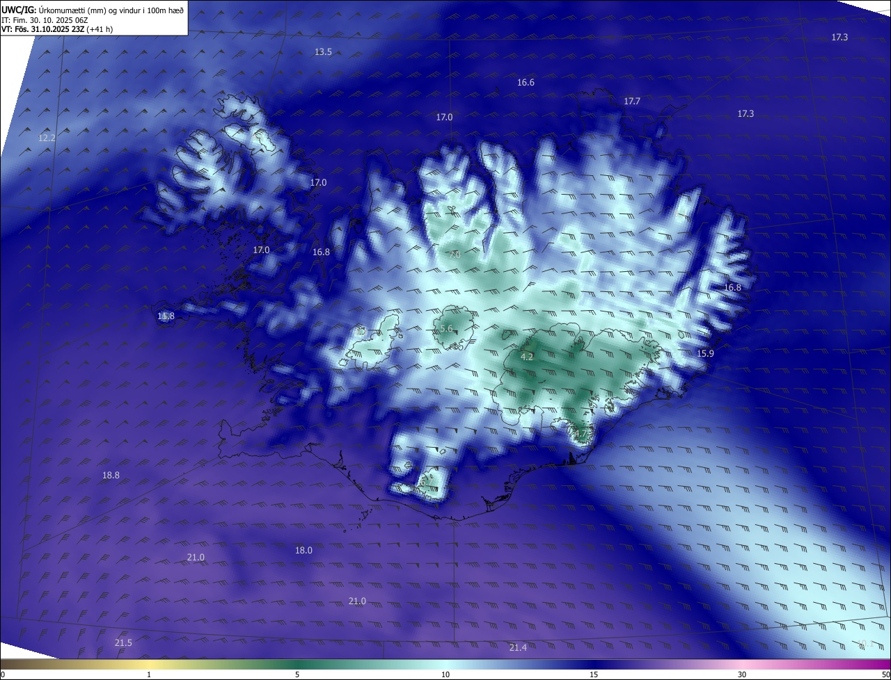Click the 5.6 value label on the glacier
Screen dimensions: 891x680
tap(446, 328)
